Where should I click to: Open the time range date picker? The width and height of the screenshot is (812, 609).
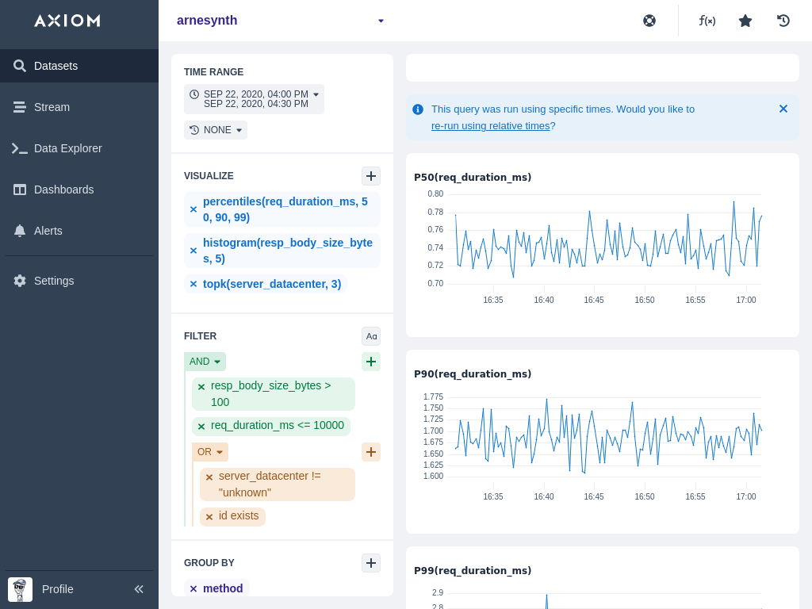[x=254, y=99]
